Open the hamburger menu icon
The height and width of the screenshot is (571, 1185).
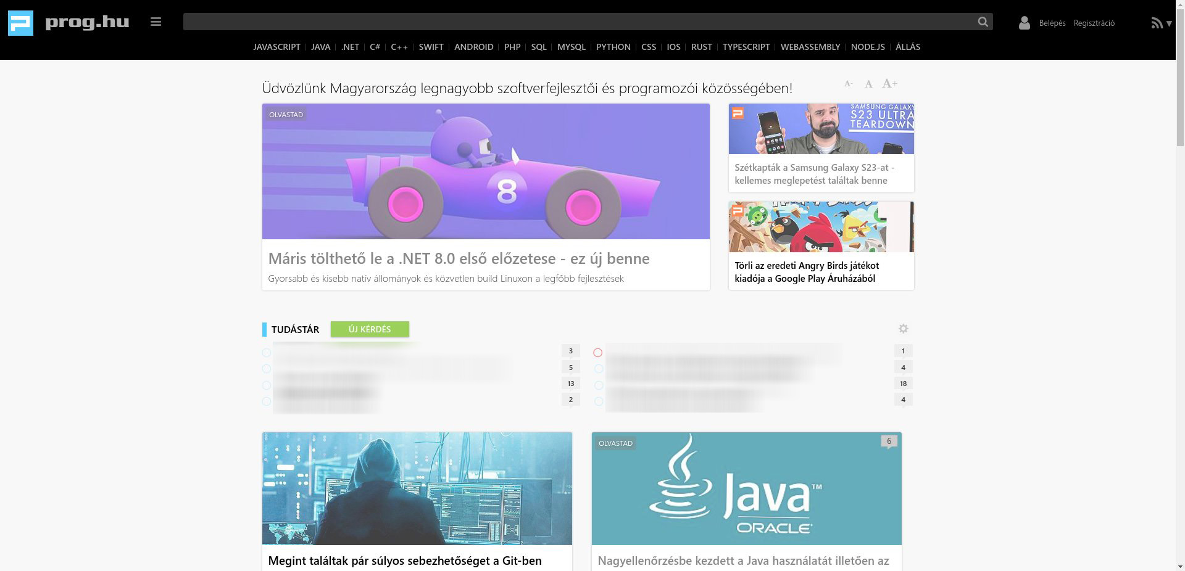pos(156,22)
